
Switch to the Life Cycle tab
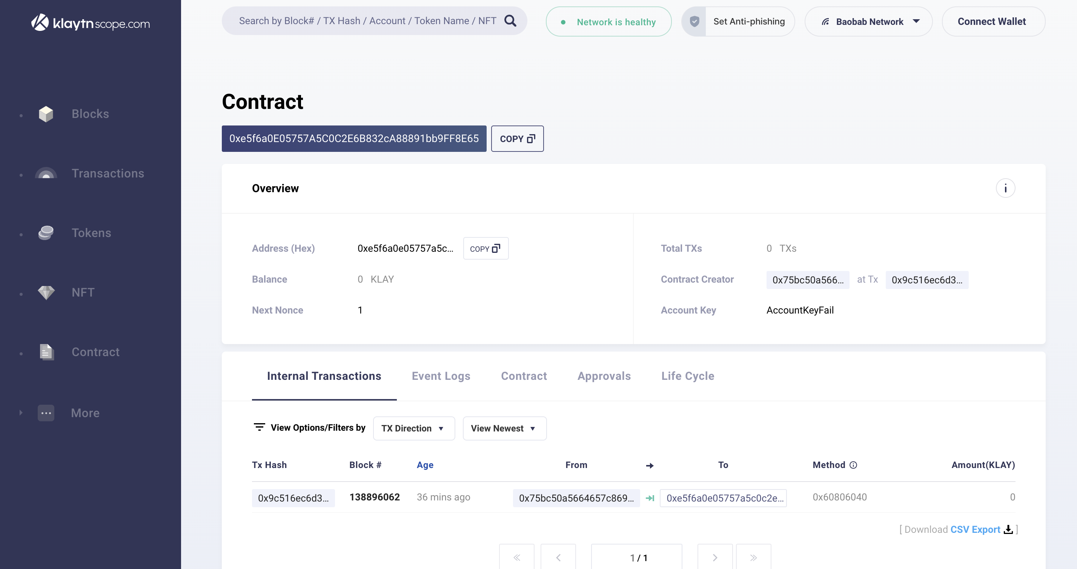click(x=687, y=376)
